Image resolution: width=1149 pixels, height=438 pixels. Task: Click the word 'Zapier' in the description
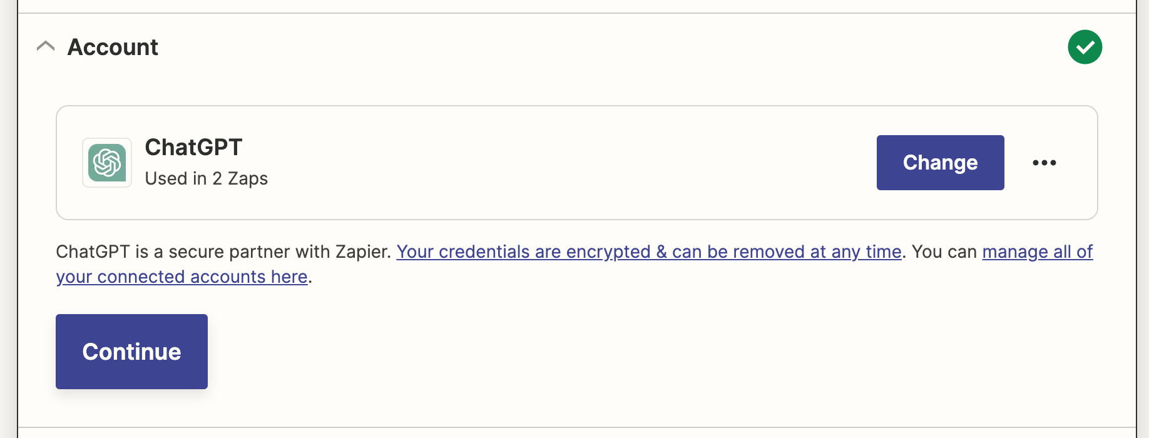361,252
